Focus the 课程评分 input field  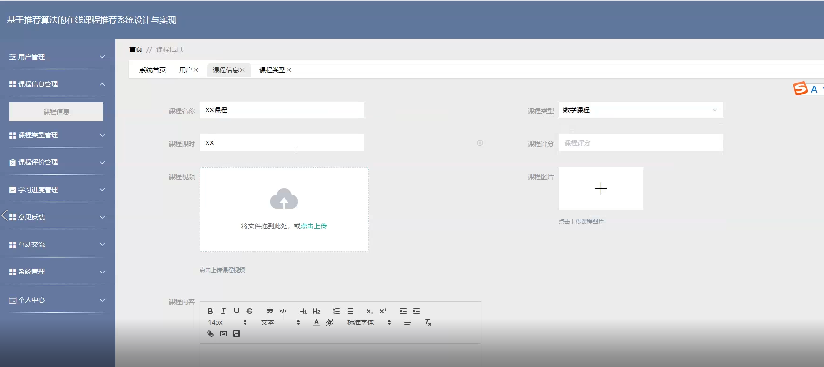pos(640,143)
